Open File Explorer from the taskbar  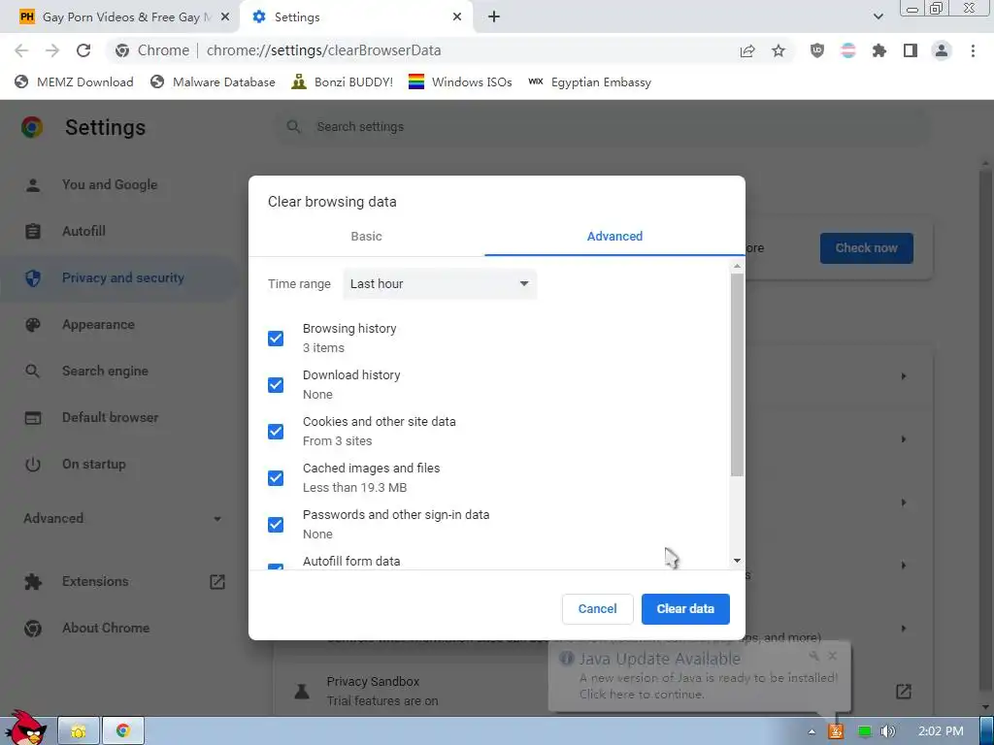point(79,731)
